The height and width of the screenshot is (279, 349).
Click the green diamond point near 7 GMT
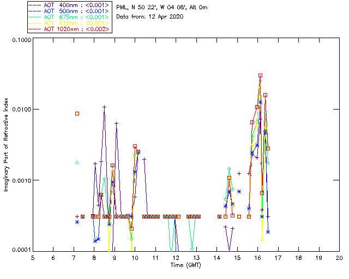[x=77, y=162]
